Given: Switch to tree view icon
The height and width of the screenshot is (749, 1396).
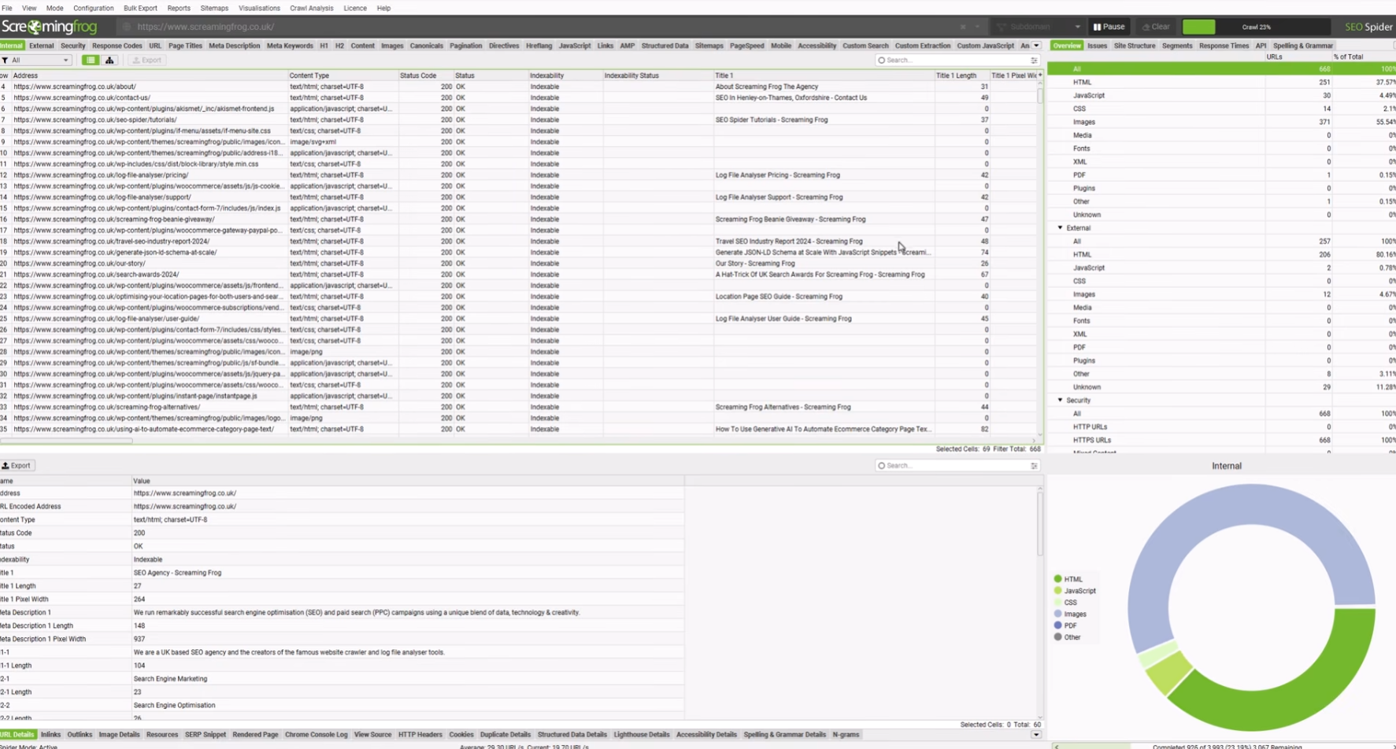Looking at the screenshot, I should [109, 60].
